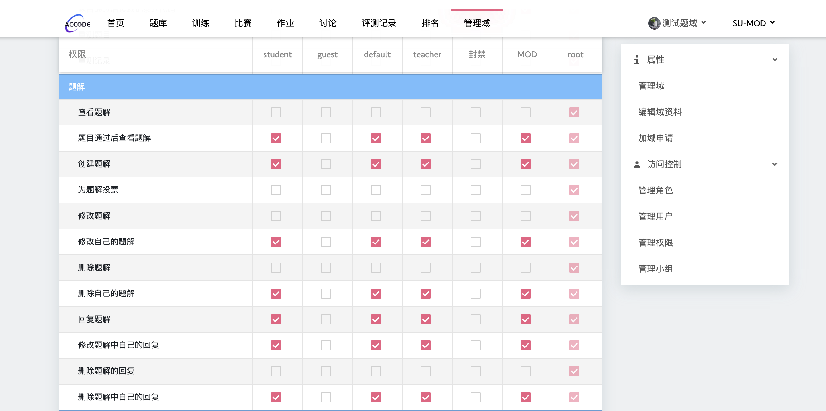
Task: Enable 修改题解 for MOD role
Action: (525, 216)
